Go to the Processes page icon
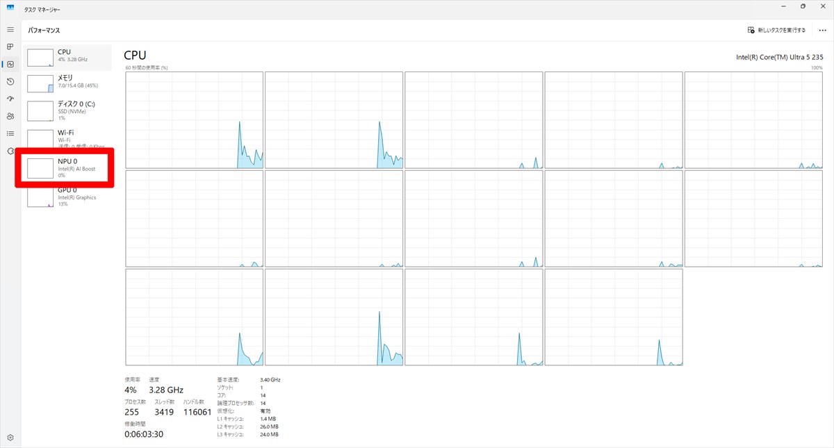The height and width of the screenshot is (448, 834). (10, 47)
